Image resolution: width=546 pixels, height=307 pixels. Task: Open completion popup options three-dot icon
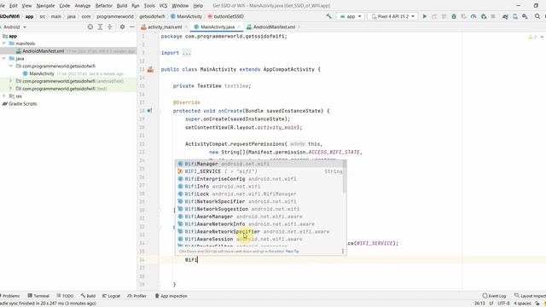[343, 251]
